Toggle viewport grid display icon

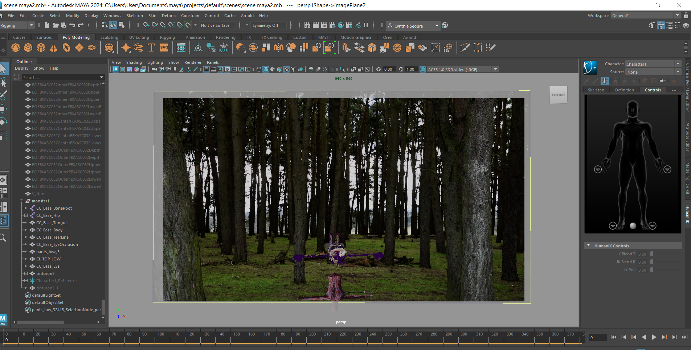206,69
